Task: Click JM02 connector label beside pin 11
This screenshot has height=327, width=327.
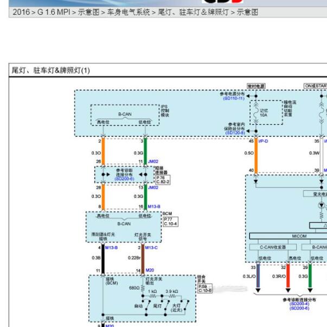Action: click(x=153, y=161)
